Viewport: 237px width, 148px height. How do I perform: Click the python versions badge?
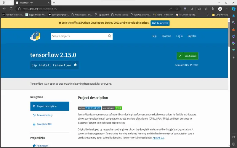[89, 108]
